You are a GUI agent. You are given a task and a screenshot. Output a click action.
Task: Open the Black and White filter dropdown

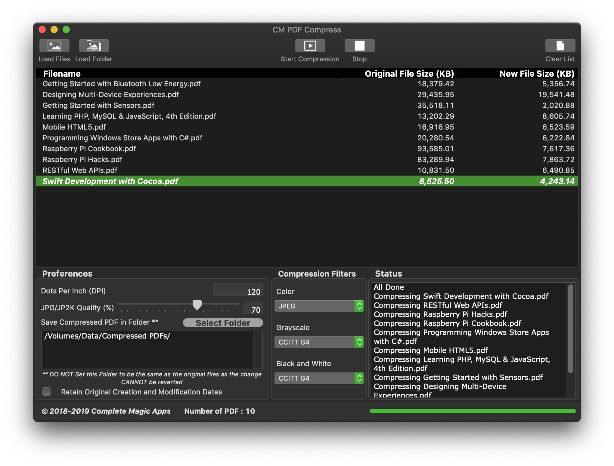click(x=319, y=378)
